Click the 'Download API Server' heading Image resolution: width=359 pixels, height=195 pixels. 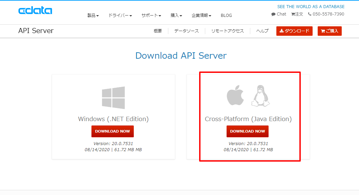(181, 56)
